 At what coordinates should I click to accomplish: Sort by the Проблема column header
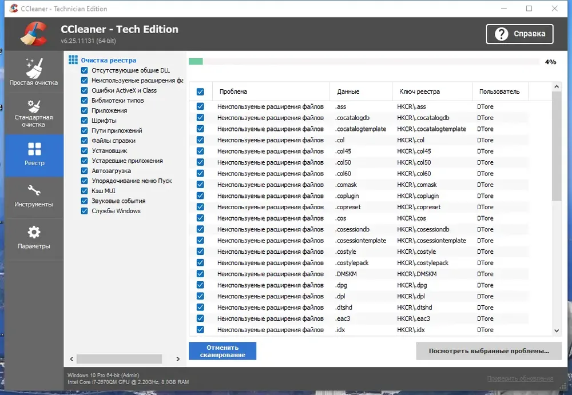271,91
